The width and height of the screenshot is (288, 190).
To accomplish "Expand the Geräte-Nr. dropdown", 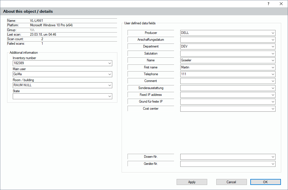I will point(273,164).
